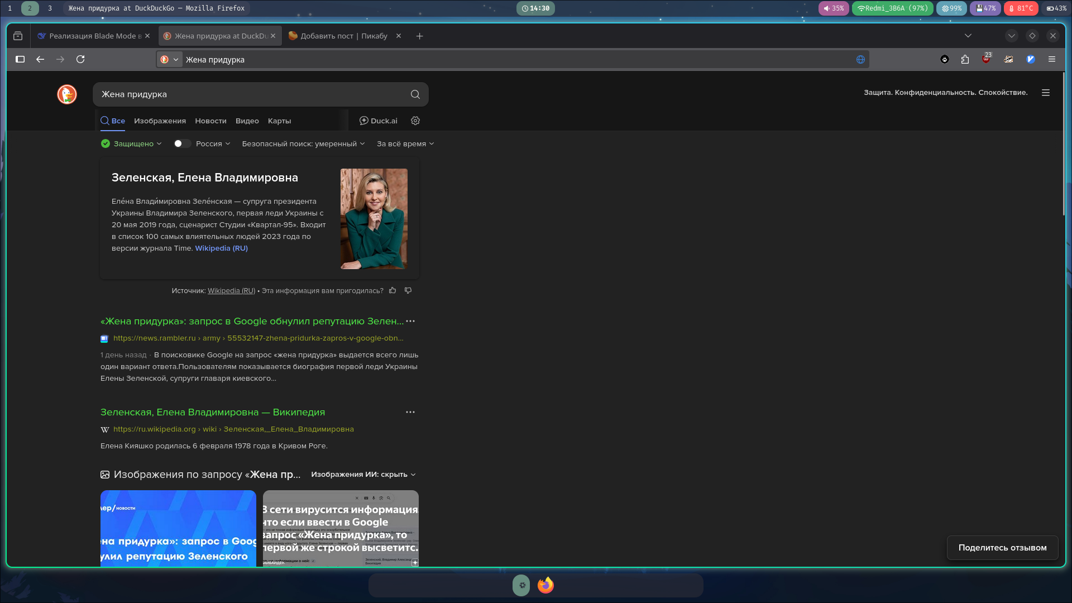The height and width of the screenshot is (603, 1072).
Task: Click the DuckDuckGo duck logo
Action: point(67,94)
